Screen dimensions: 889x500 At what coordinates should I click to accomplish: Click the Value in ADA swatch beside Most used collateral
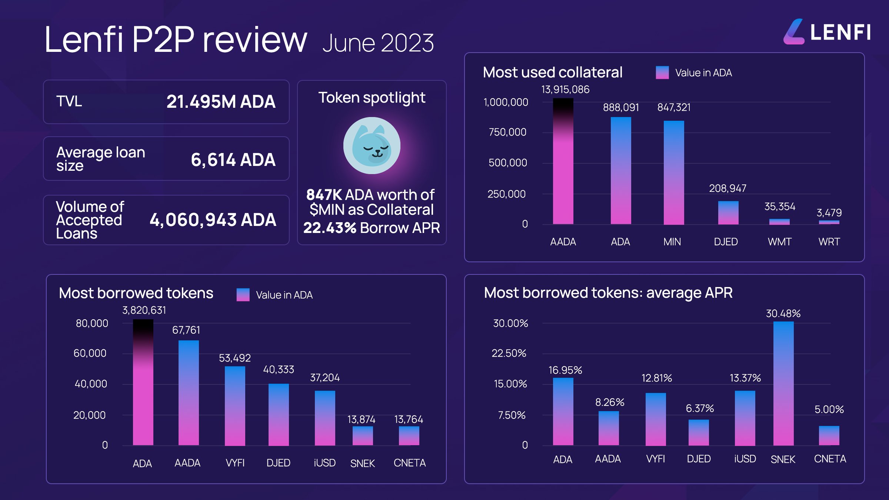click(x=662, y=73)
